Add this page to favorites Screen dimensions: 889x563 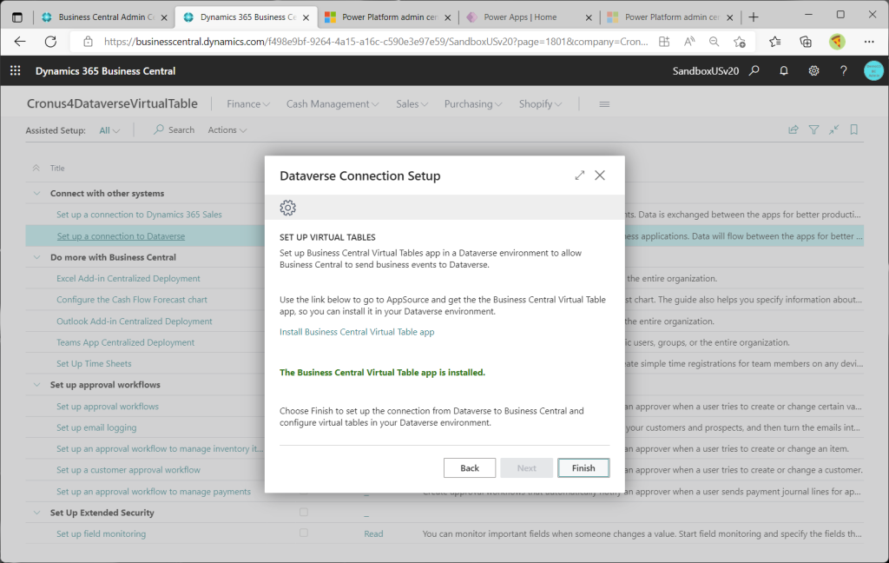pyautogui.click(x=740, y=42)
